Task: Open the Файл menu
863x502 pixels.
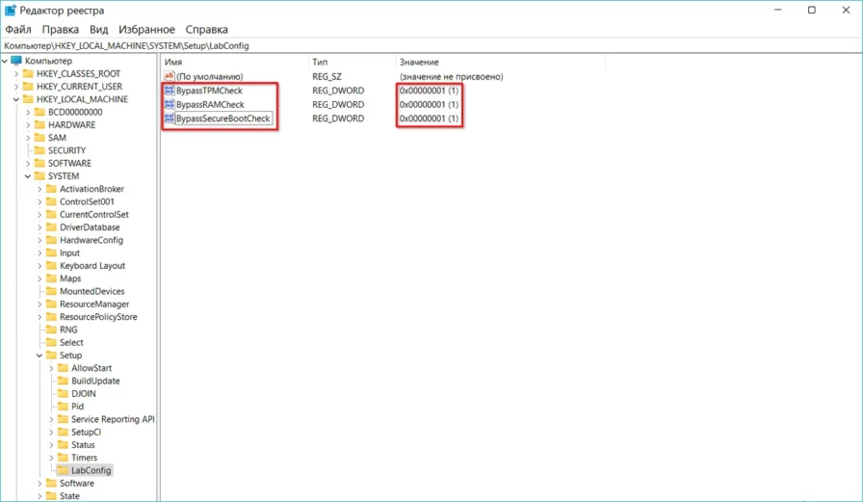Action: [17, 30]
